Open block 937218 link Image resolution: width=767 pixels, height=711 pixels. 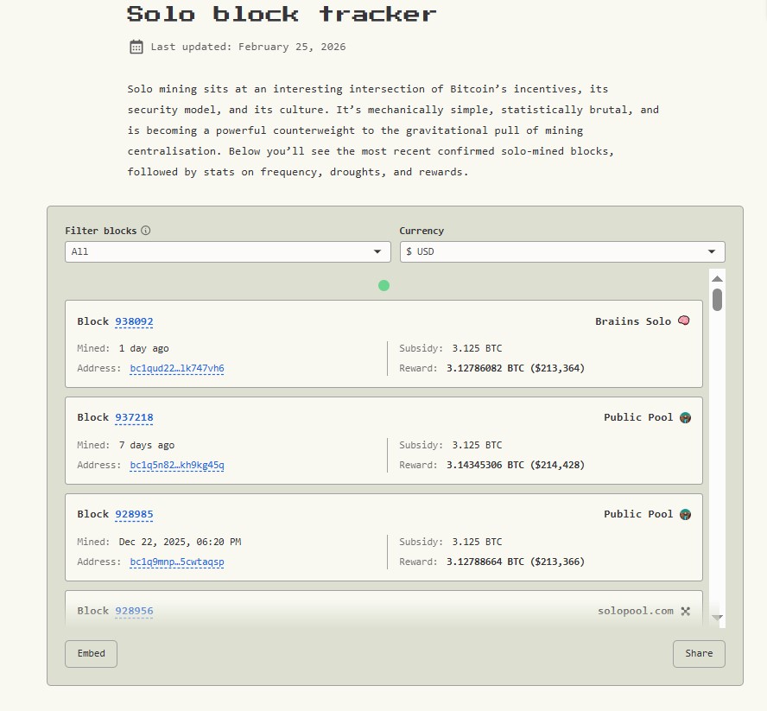tap(134, 418)
